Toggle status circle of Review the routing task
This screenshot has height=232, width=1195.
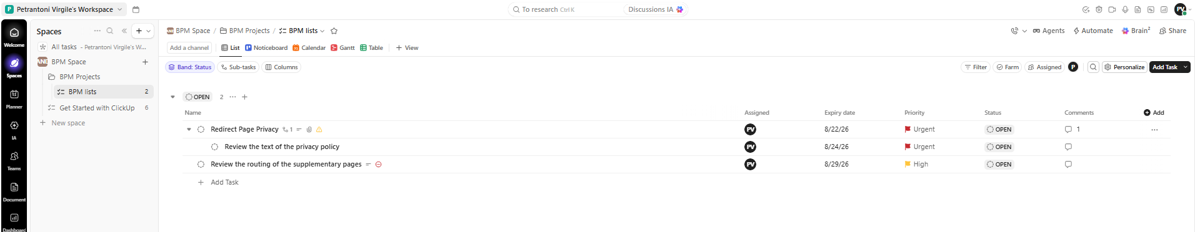coord(201,165)
